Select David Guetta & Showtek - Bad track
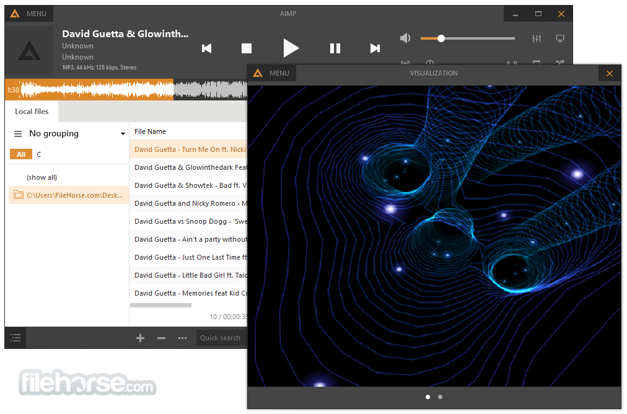 [x=189, y=185]
